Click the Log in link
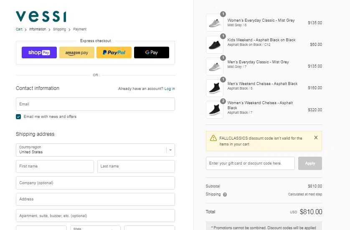 point(170,89)
